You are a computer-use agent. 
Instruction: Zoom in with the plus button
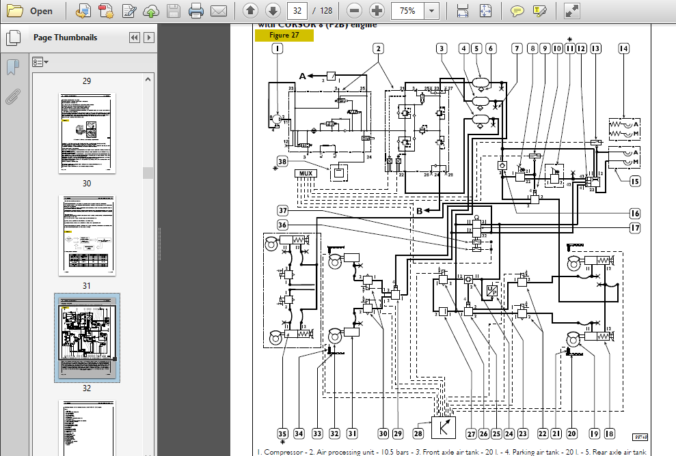tap(377, 11)
